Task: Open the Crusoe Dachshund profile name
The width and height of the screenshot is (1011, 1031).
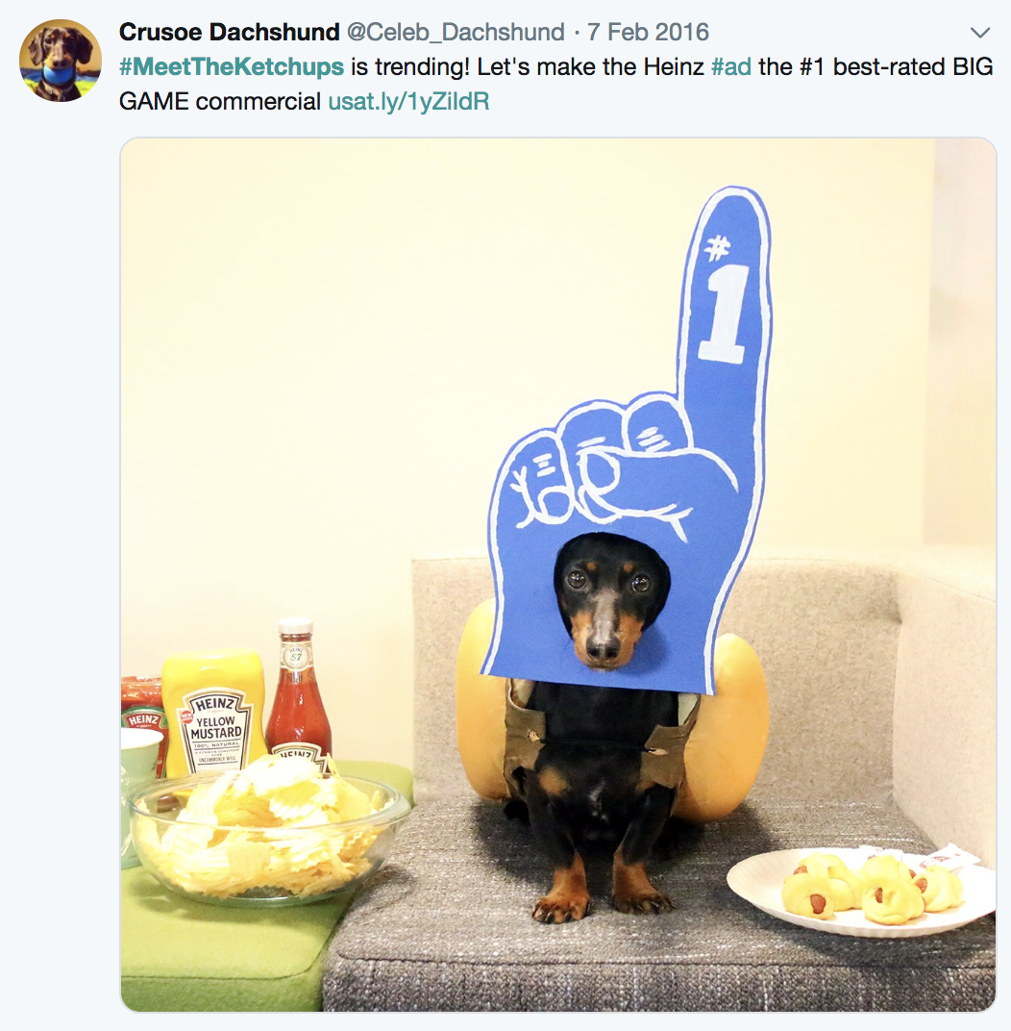Action: [230, 32]
